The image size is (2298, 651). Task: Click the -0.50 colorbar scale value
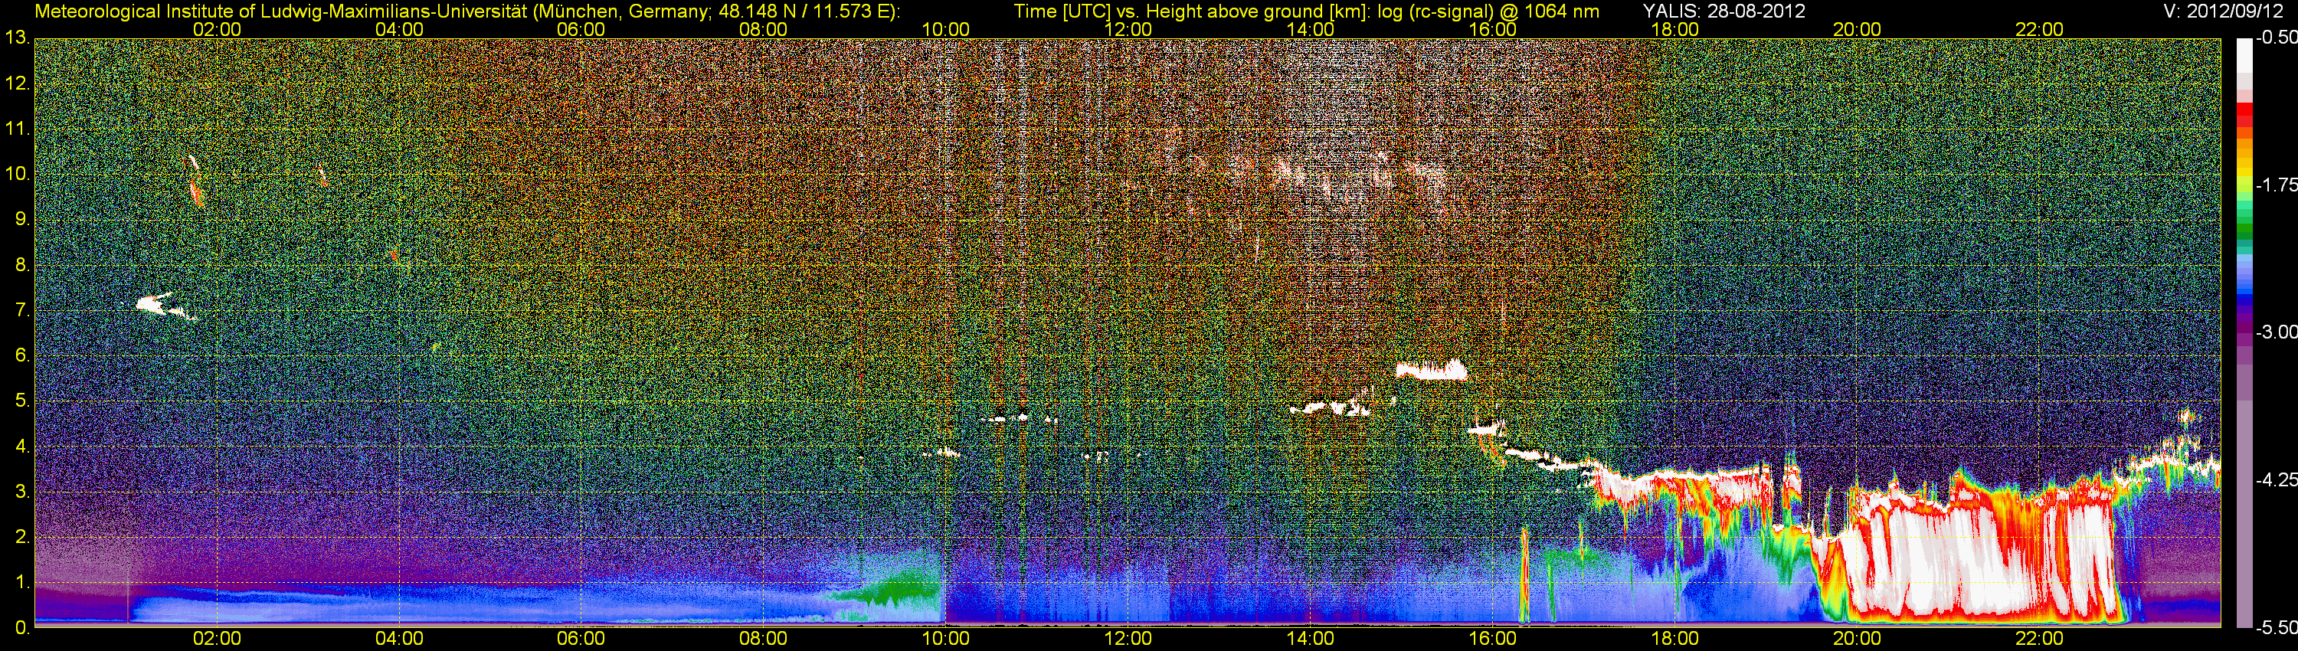click(x=2277, y=38)
